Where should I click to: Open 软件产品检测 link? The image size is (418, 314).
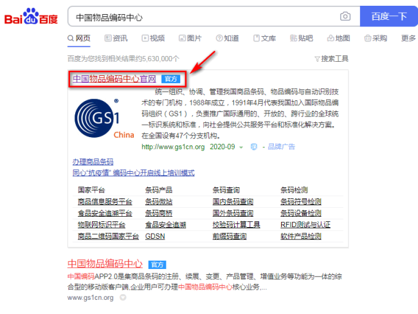click(301, 236)
